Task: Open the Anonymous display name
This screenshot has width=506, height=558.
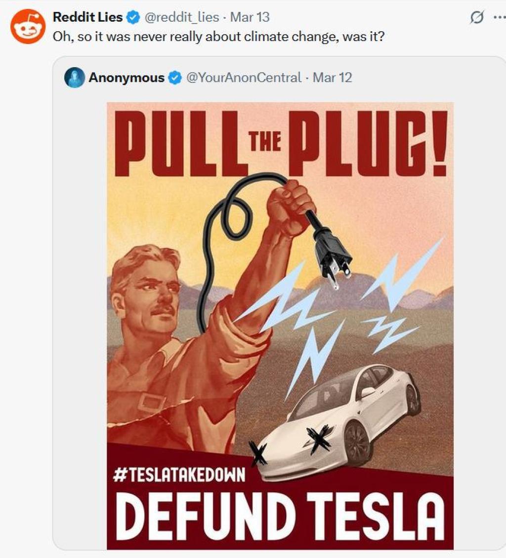Action: pos(126,77)
